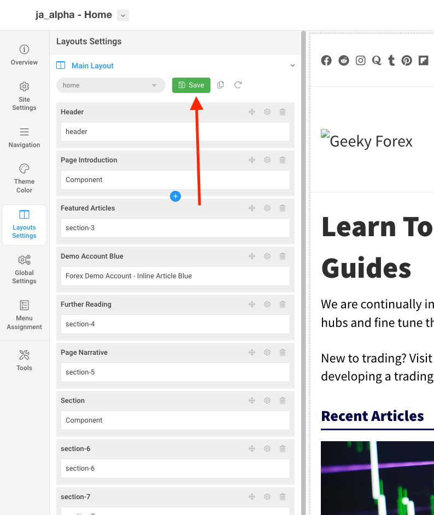Click the Recent Articles heading
Image resolution: width=434 pixels, height=515 pixels.
372,416
